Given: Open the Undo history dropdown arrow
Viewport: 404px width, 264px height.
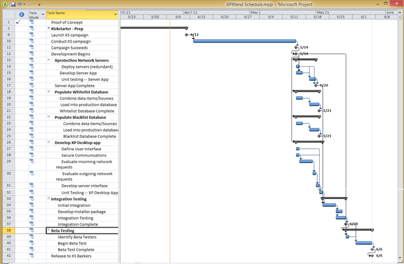Looking at the screenshot, I should 24,5.
